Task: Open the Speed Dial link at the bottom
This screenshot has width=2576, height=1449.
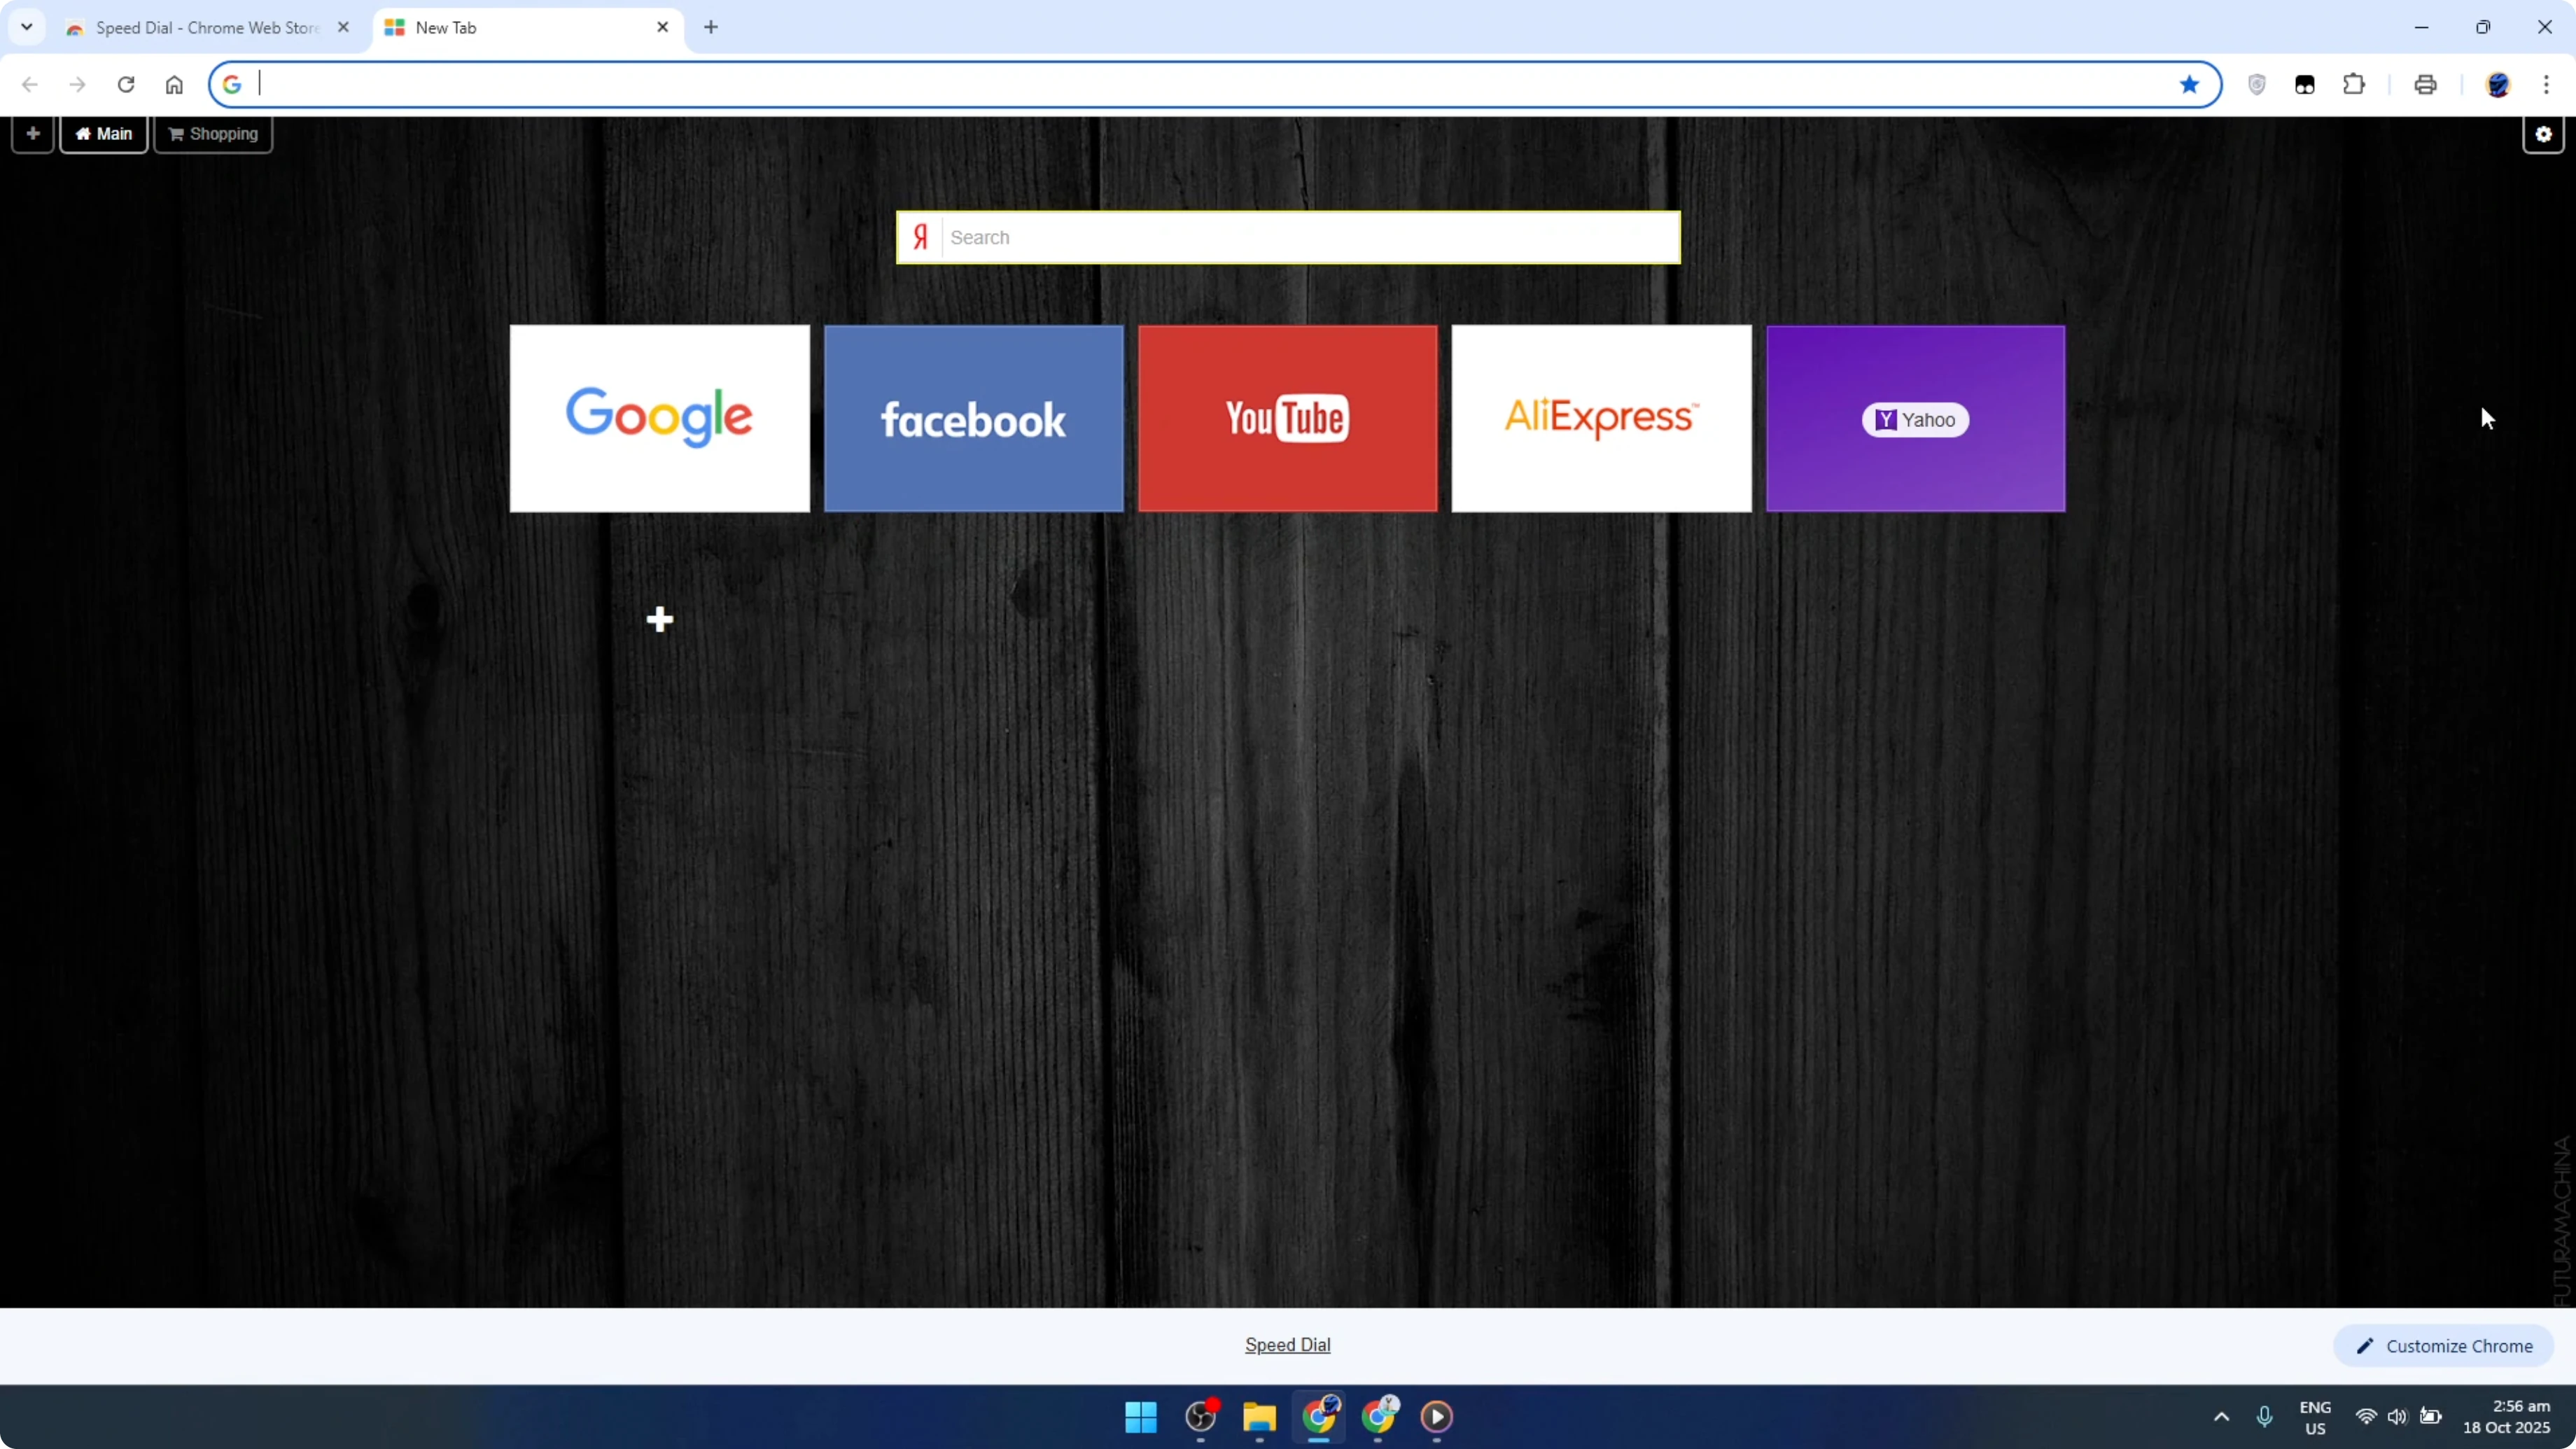Action: 1287,1345
